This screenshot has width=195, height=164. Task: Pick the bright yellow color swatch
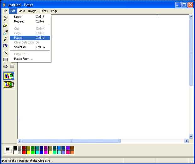tap(28, 152)
